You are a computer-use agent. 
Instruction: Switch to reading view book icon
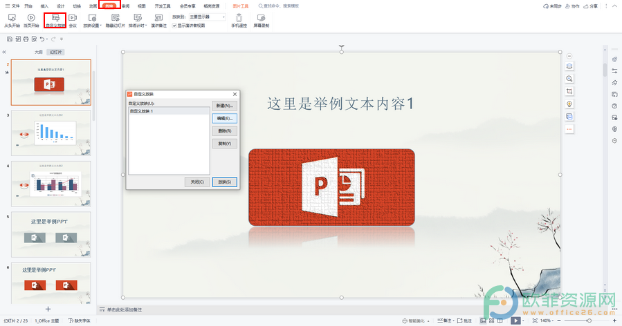point(500,320)
